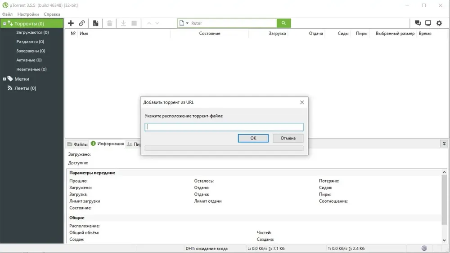Select Активные (0) in sidebar

(x=29, y=60)
